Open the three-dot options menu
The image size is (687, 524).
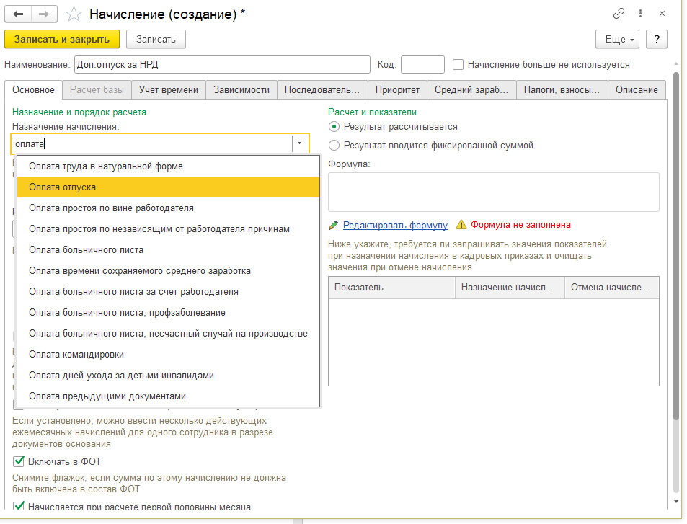coord(640,14)
